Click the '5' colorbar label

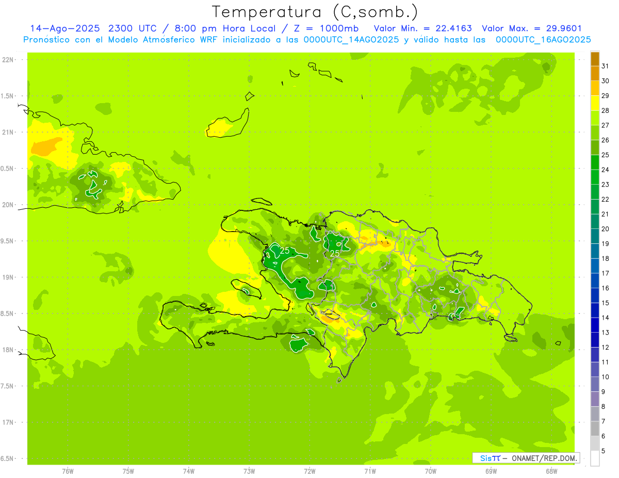pyautogui.click(x=604, y=451)
